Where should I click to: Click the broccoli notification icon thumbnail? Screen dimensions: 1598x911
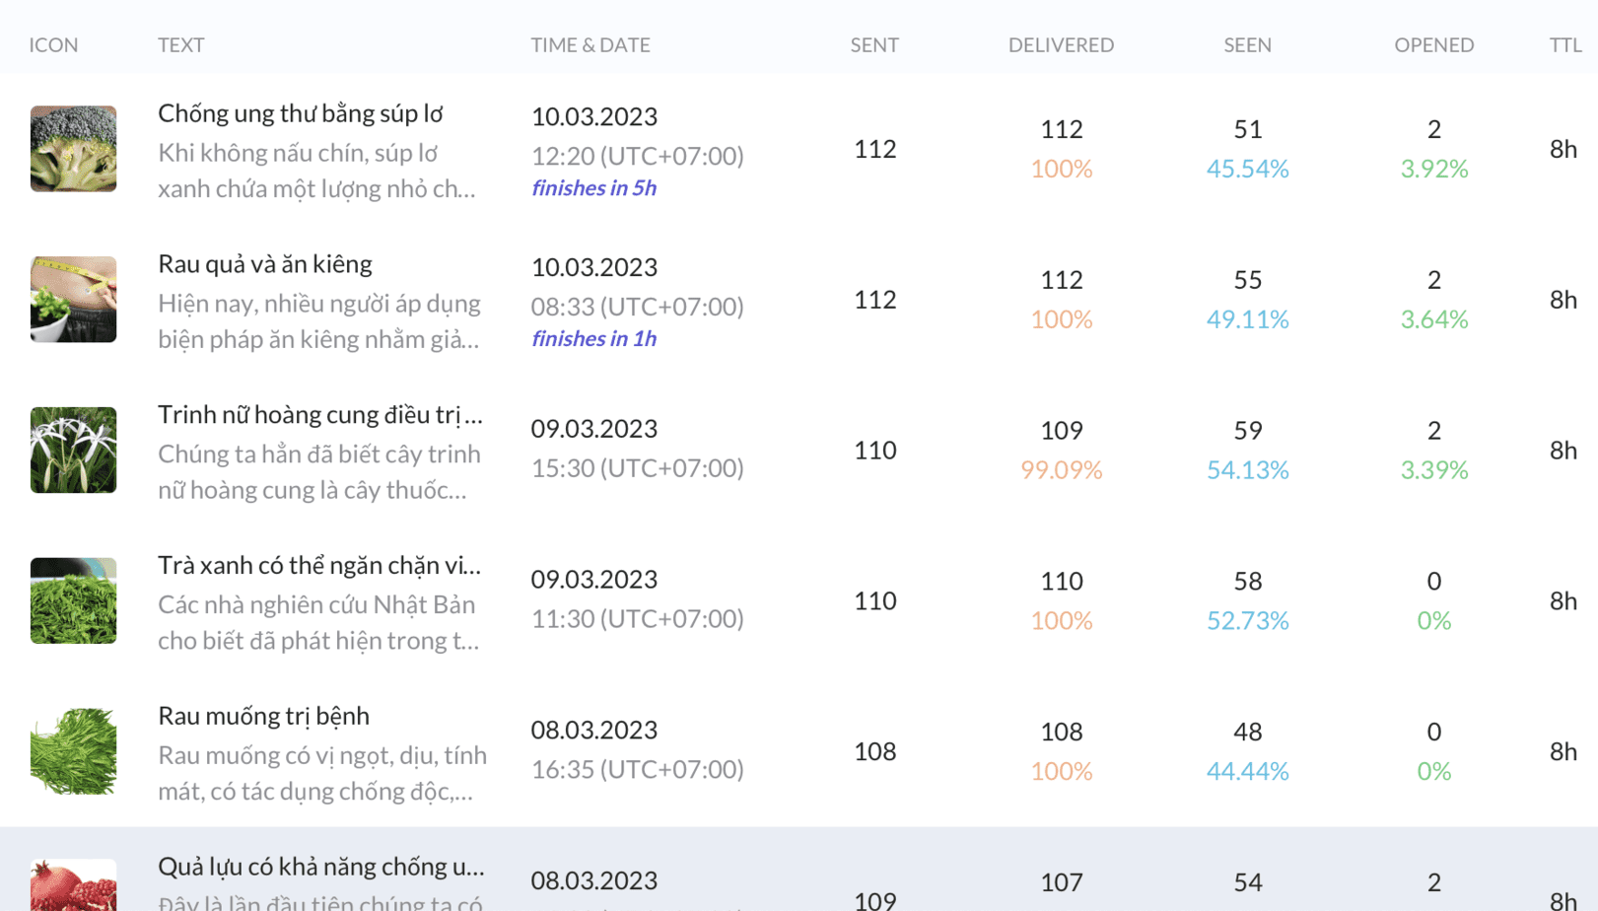73,149
